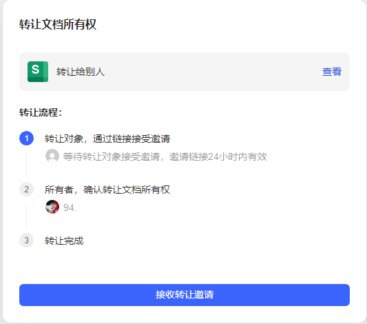The width and height of the screenshot is (367, 324).
Task: Select the step 3 number circle
Action: coord(26,240)
